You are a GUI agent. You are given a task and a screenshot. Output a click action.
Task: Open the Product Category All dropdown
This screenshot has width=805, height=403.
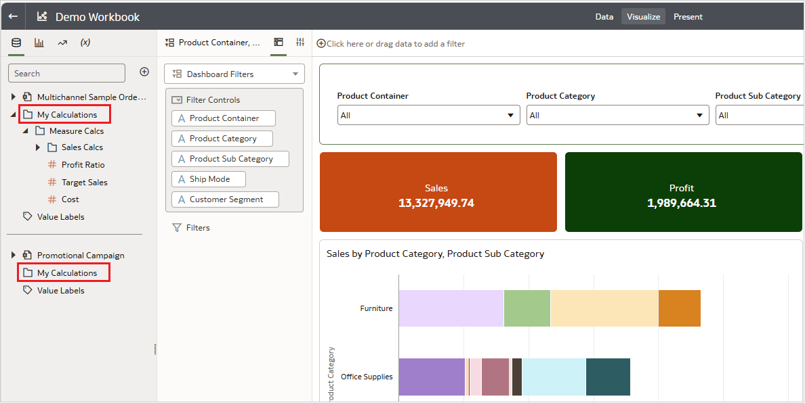[x=701, y=115]
